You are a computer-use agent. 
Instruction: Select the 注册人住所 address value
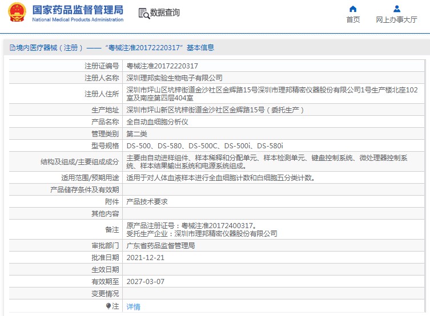pos(272,94)
